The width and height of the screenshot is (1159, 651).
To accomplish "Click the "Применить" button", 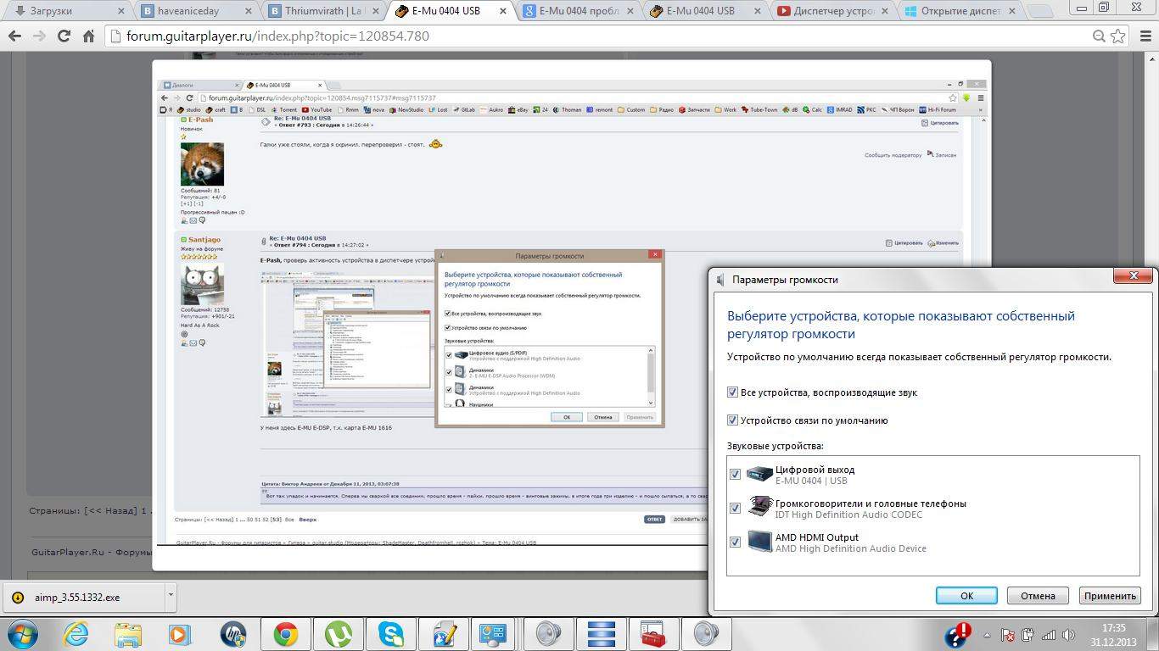I will click(1109, 596).
